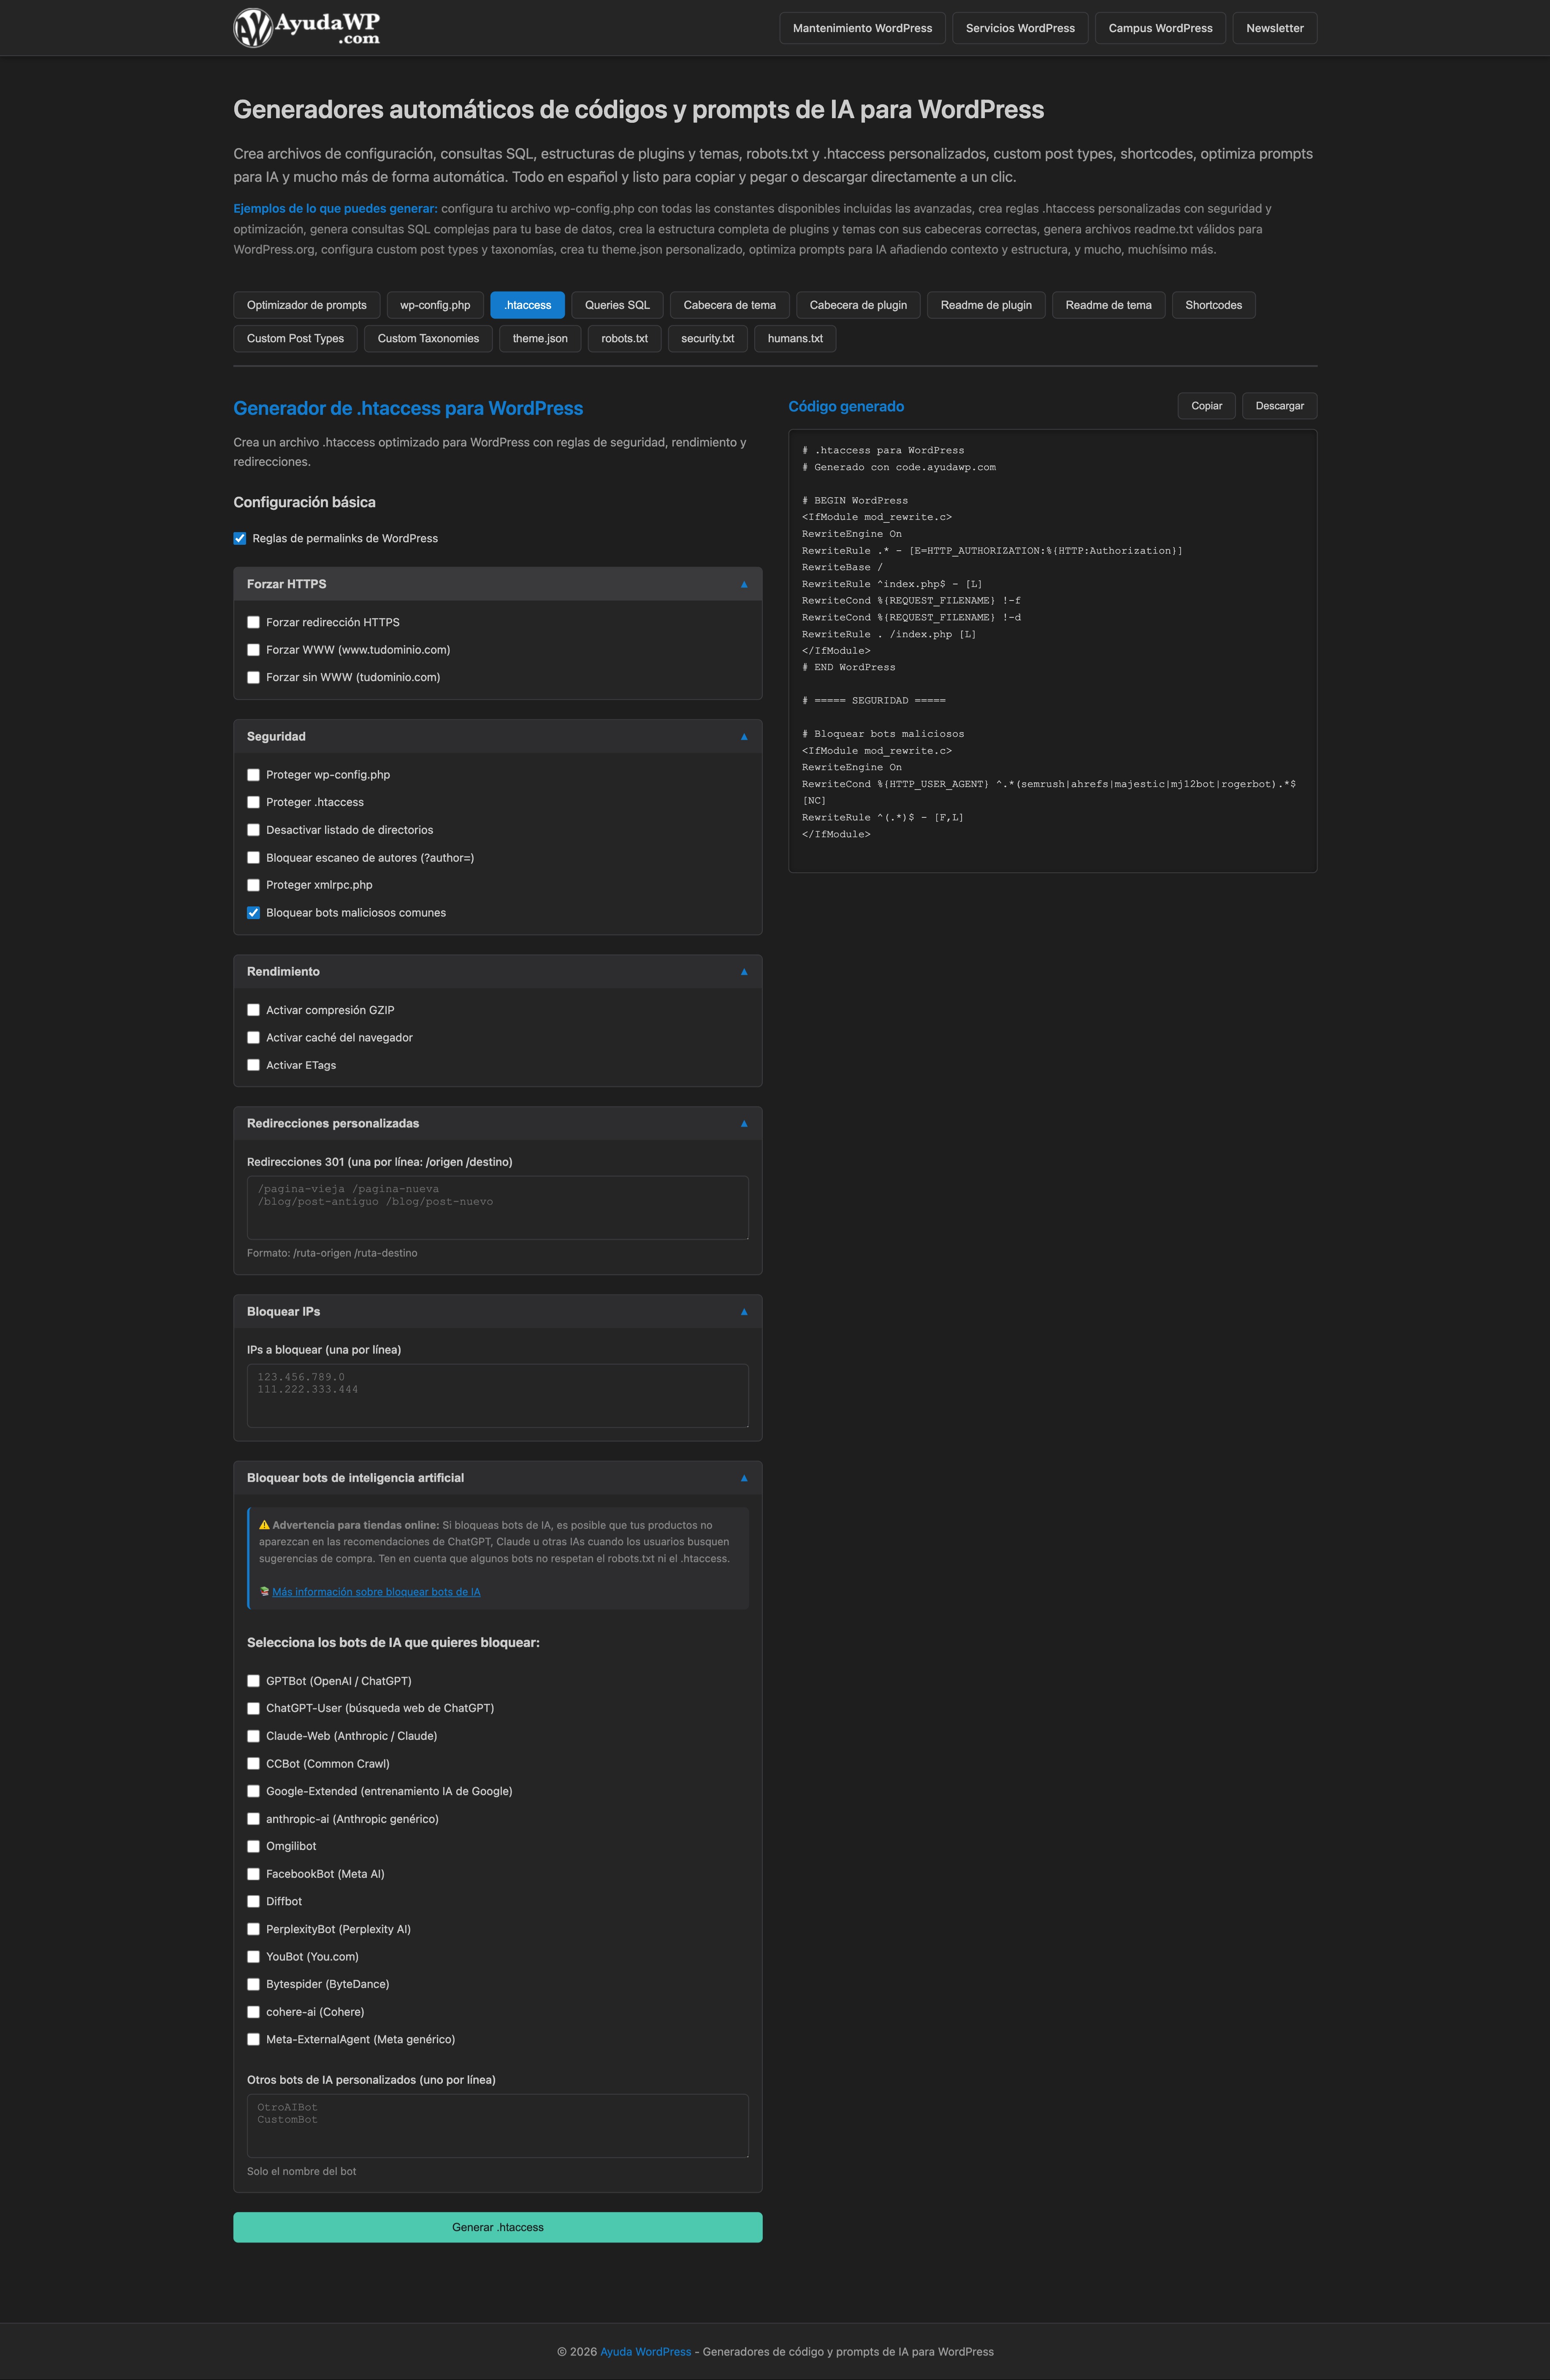Click the Descargar button
This screenshot has height=2380, width=1550.
[x=1279, y=406]
